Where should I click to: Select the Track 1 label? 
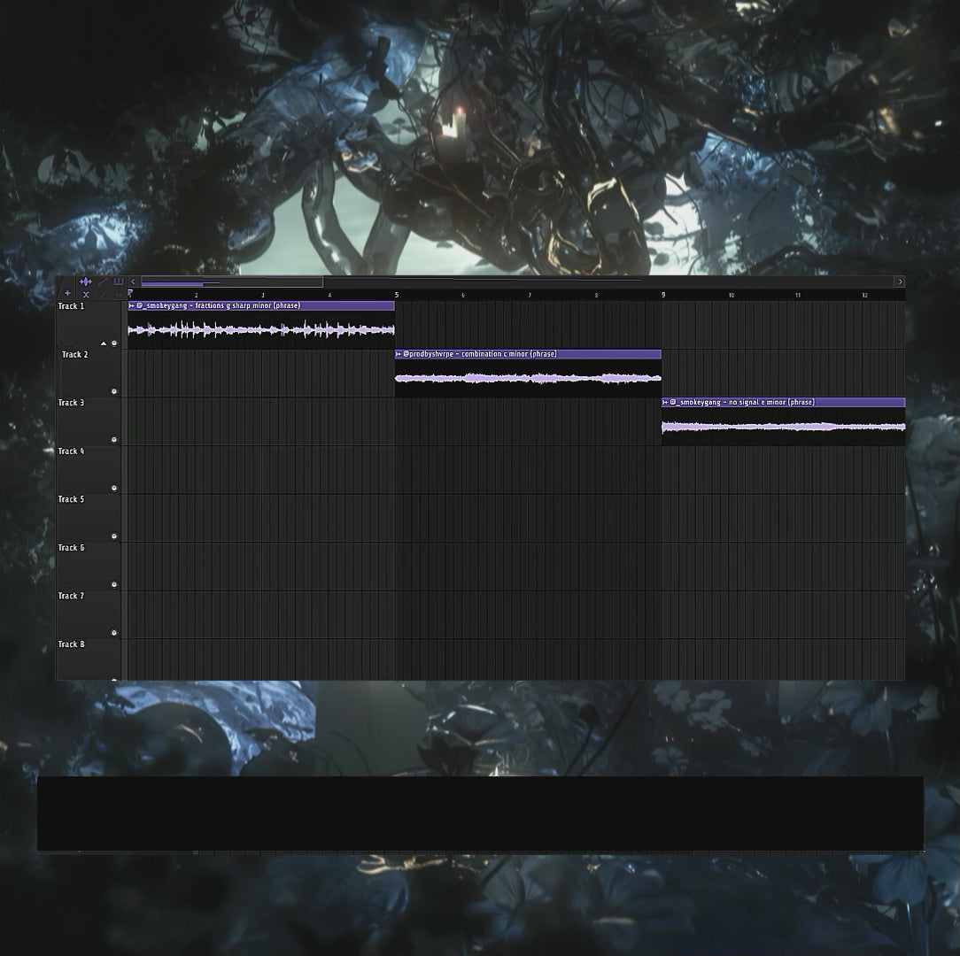71,306
